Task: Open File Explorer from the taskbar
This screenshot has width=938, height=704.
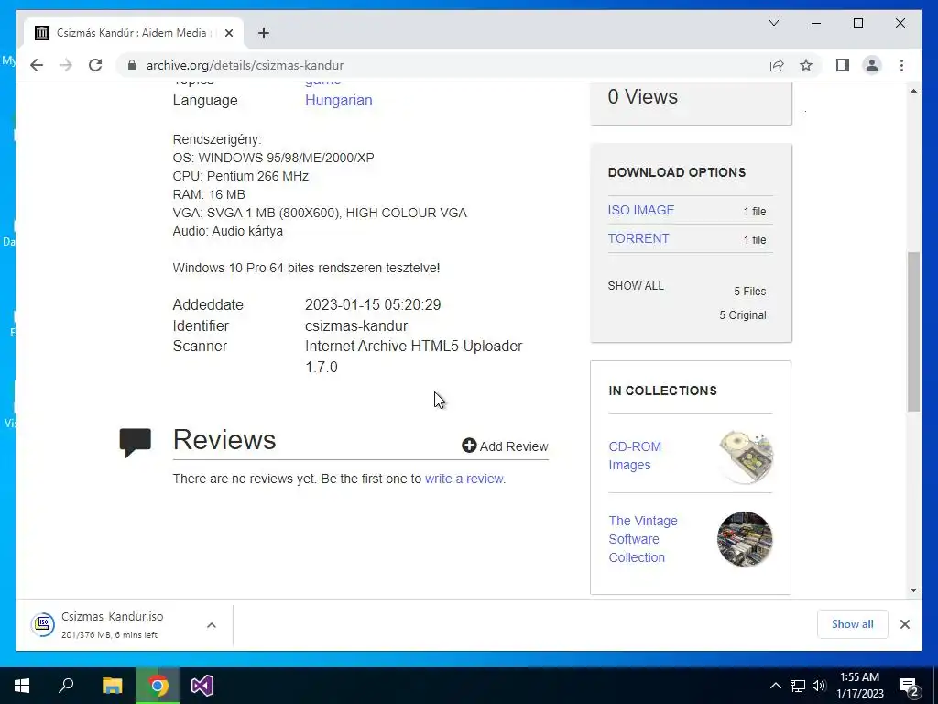Action: point(112,686)
